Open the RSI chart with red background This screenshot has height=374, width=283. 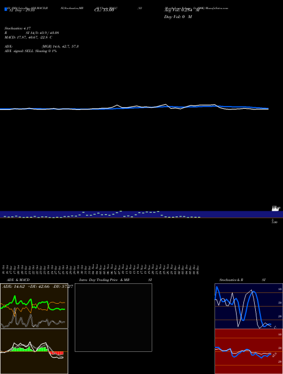pos(248,351)
